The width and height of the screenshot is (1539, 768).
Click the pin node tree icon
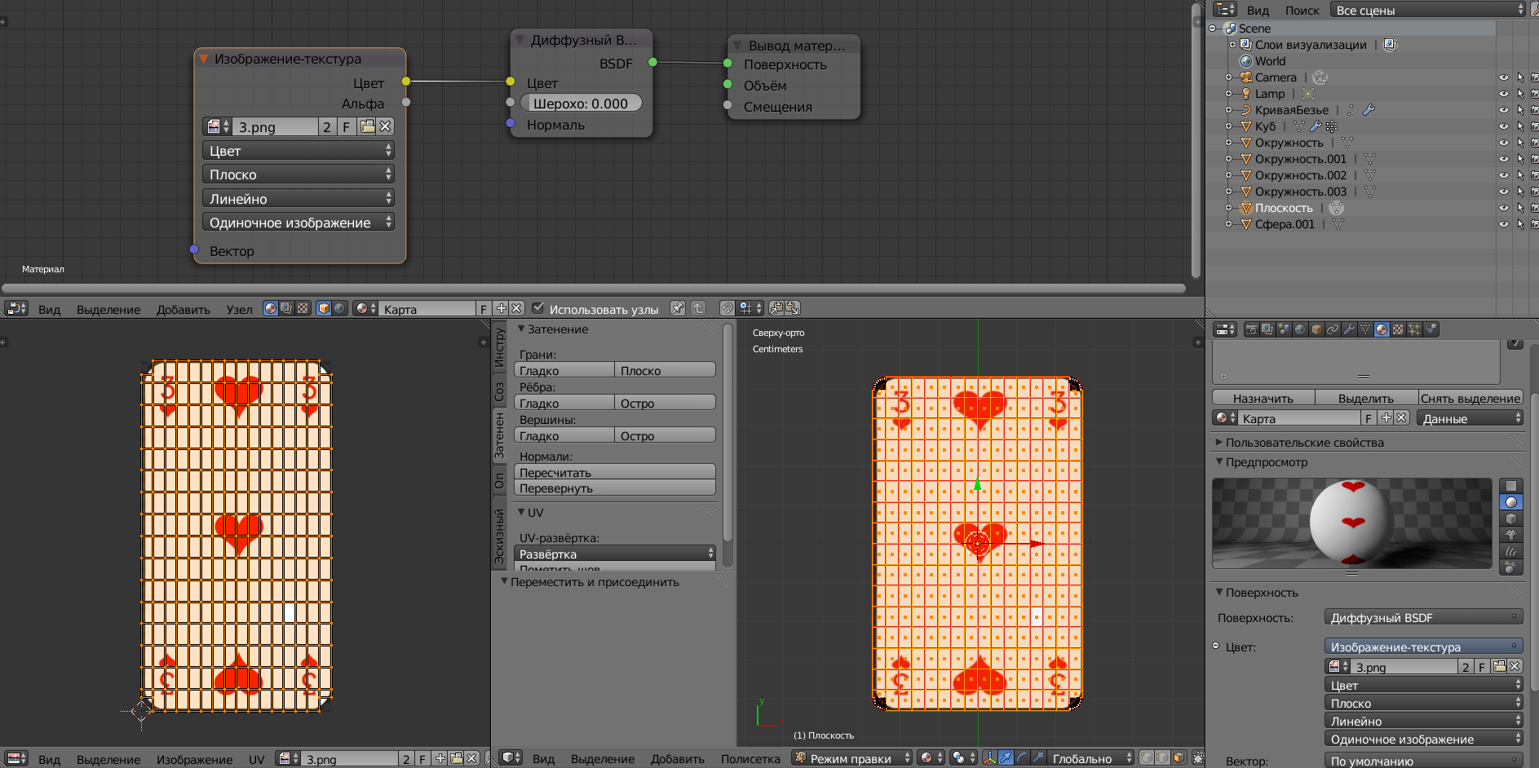pyautogui.click(x=678, y=308)
